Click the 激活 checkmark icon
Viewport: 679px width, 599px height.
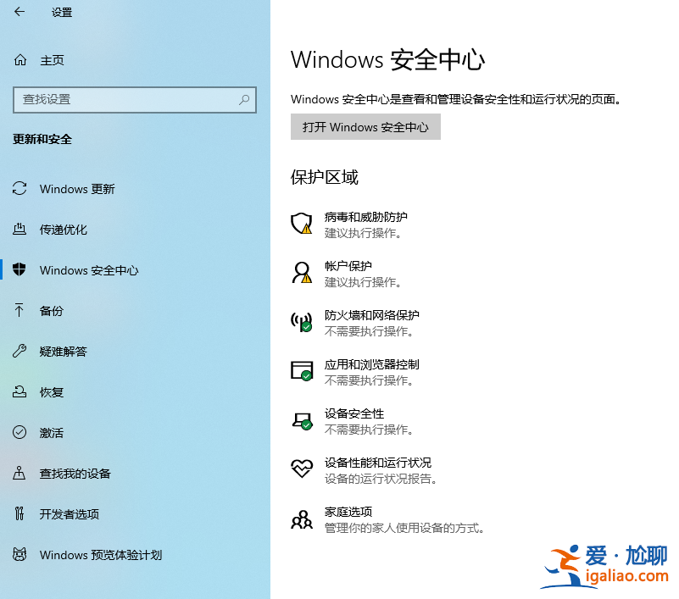coord(19,433)
